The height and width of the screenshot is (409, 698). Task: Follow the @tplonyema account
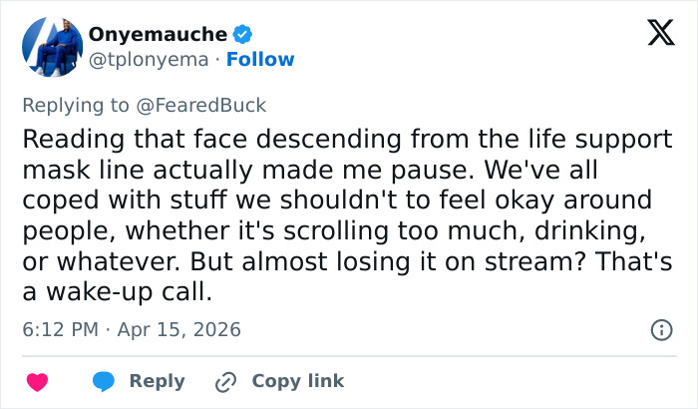260,59
